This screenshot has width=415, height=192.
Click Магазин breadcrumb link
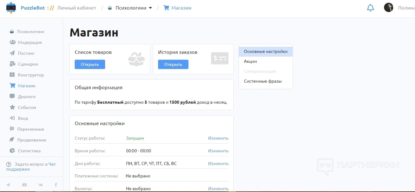coord(181,8)
